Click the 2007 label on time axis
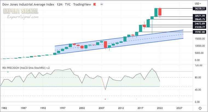 click(x=101, y=108)
